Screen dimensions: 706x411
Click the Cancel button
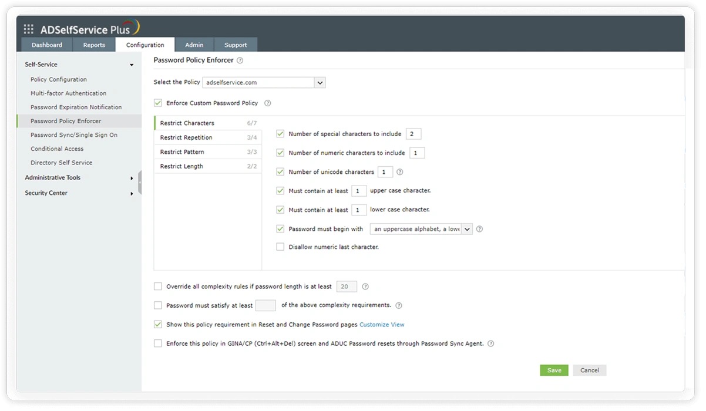pos(590,370)
